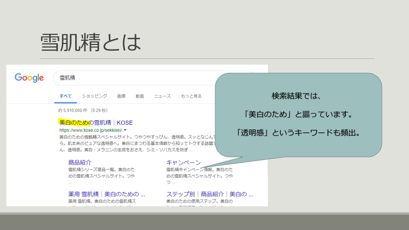Select the すべて search tab
409x230 pixels.
tap(65, 96)
